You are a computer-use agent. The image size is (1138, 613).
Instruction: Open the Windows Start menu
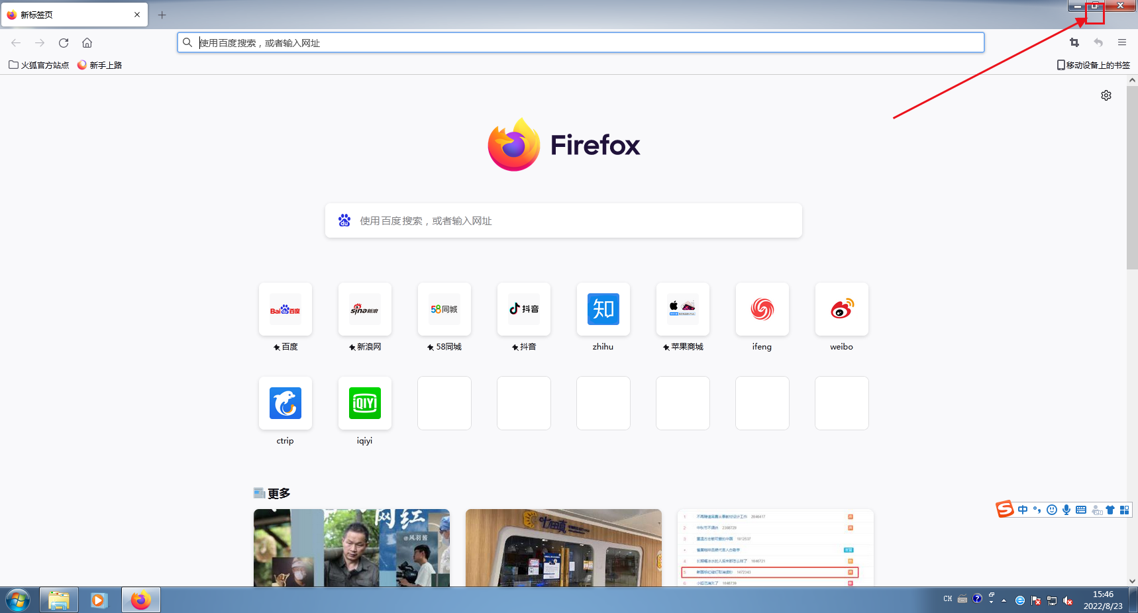[x=17, y=600]
